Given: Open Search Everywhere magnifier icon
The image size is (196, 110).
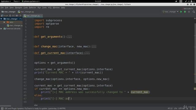Looking at the screenshot, I should point(194,12).
